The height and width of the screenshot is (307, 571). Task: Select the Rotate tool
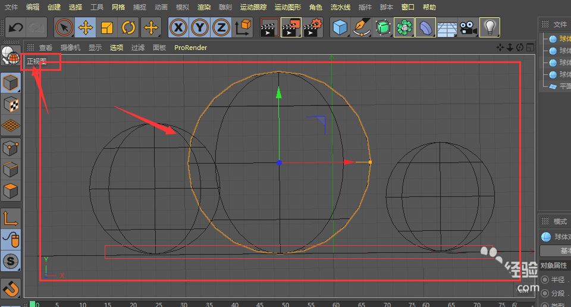pos(128,27)
